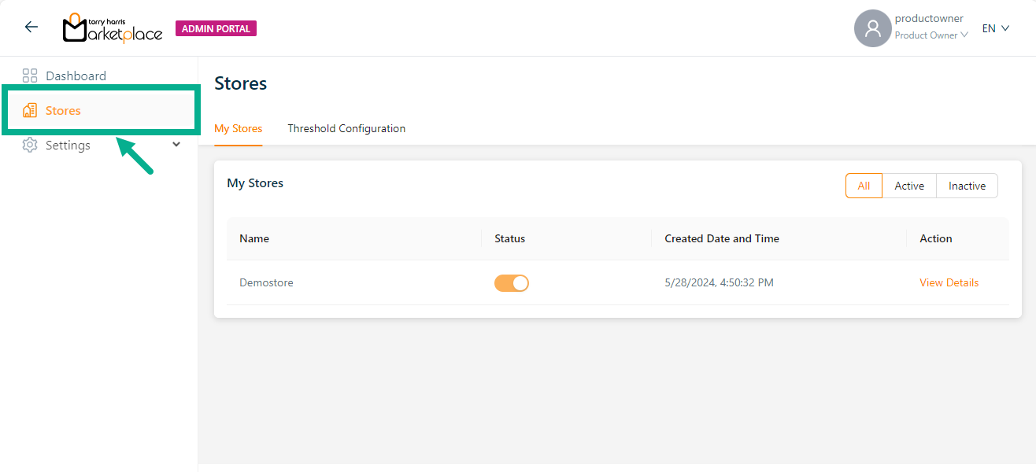The height and width of the screenshot is (472, 1036).
Task: Click the user profile avatar icon
Action: point(872,28)
